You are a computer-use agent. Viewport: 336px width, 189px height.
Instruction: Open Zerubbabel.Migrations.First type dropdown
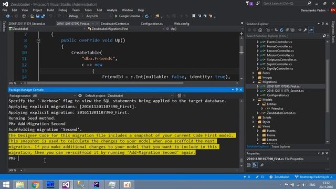point(125,29)
